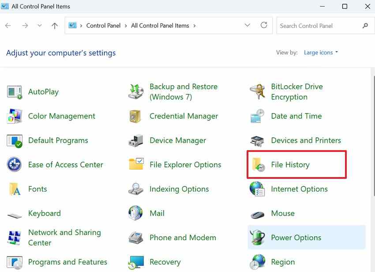Open the Credential Manager safe icon
The image size is (375, 272).
click(x=135, y=117)
